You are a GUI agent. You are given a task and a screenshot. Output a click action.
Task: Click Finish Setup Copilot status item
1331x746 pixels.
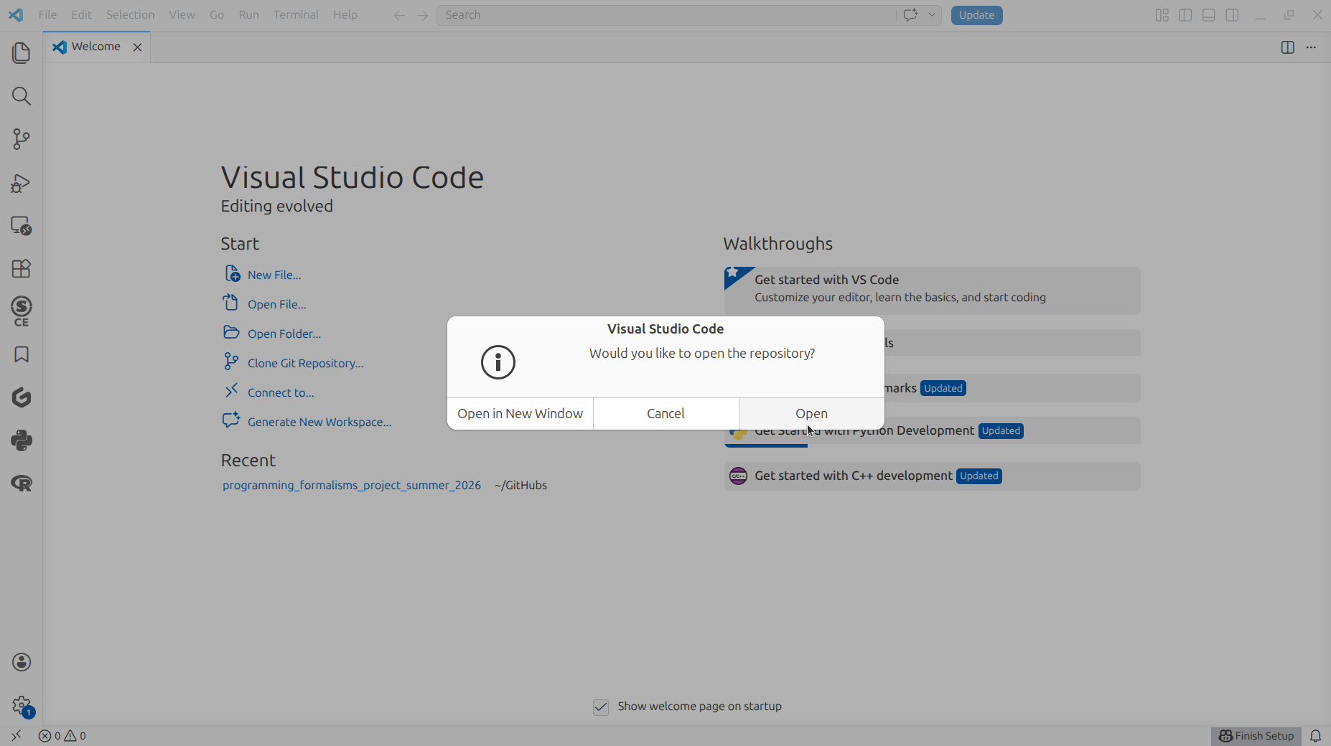point(1256,735)
